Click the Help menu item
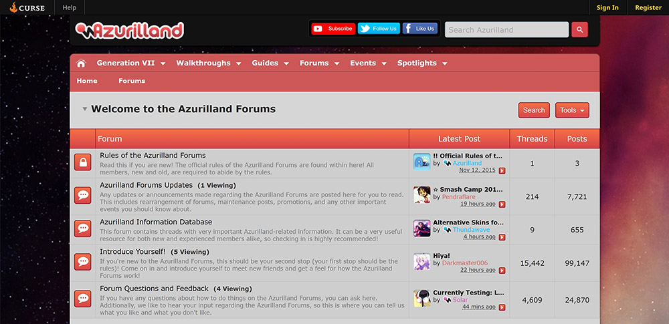 [69, 7]
